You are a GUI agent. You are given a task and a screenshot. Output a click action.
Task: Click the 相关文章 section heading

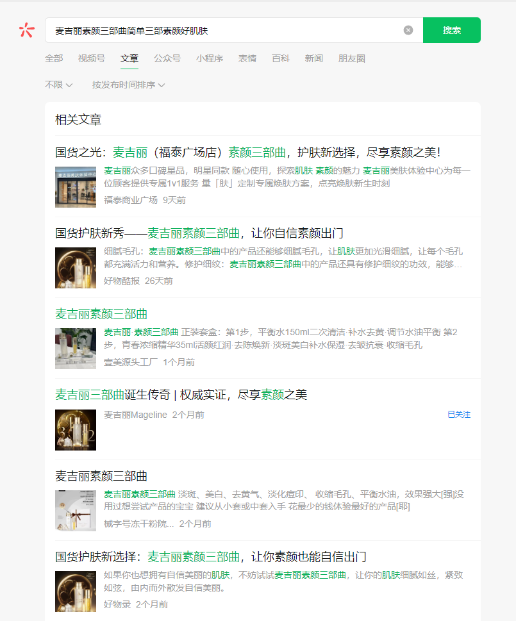click(78, 120)
